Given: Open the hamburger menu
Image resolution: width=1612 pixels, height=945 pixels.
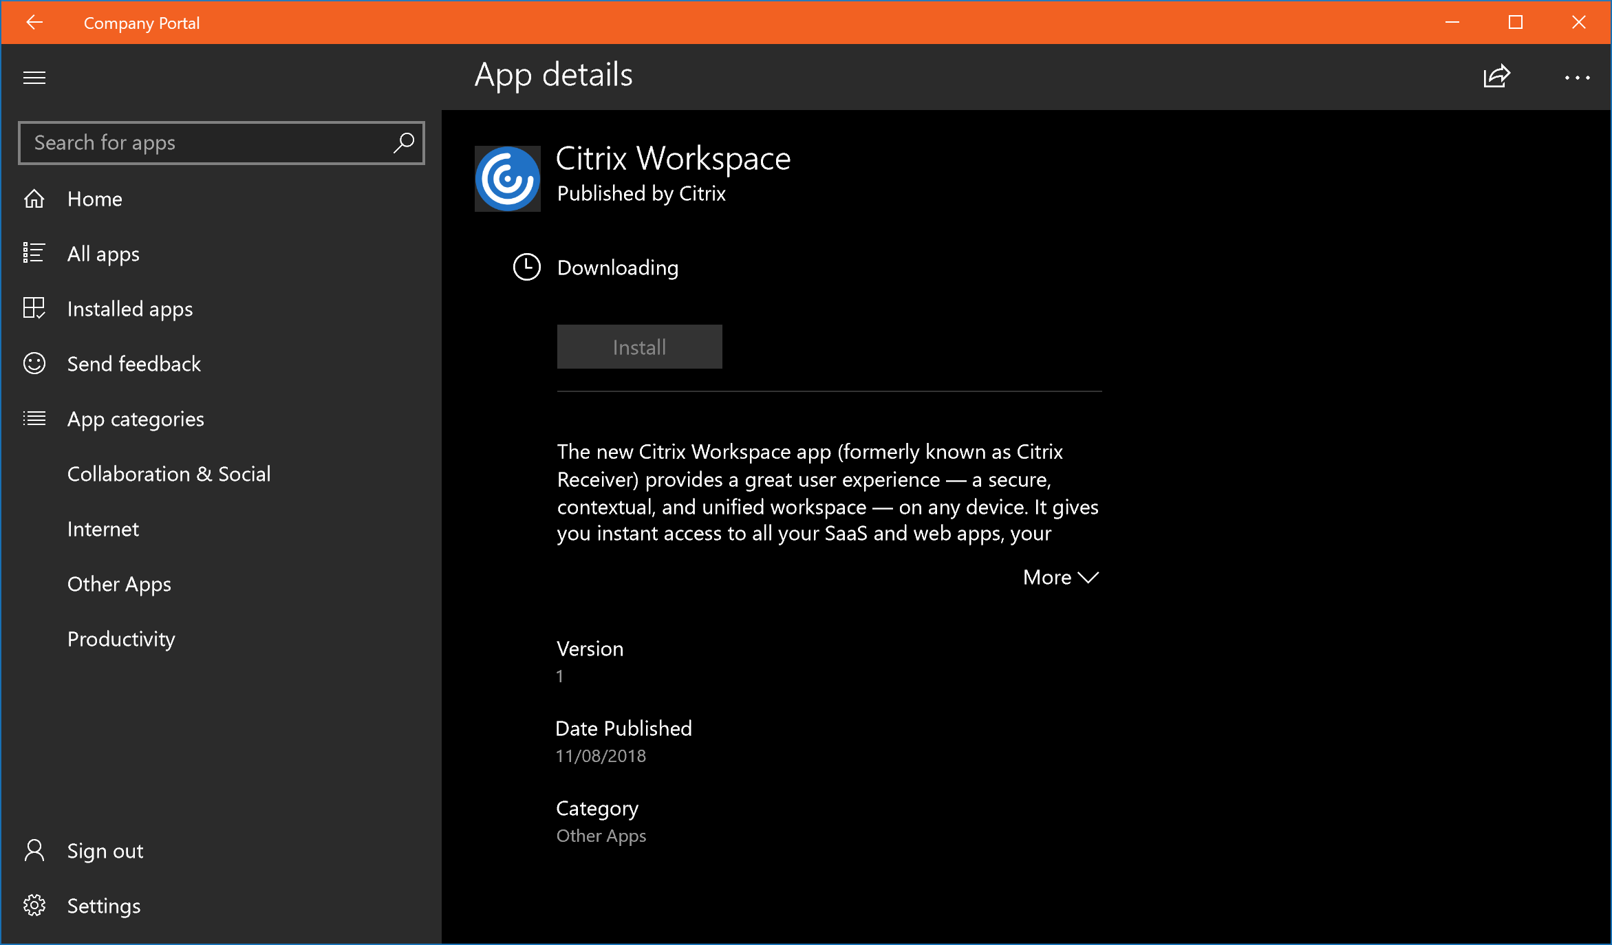Looking at the screenshot, I should 34,76.
